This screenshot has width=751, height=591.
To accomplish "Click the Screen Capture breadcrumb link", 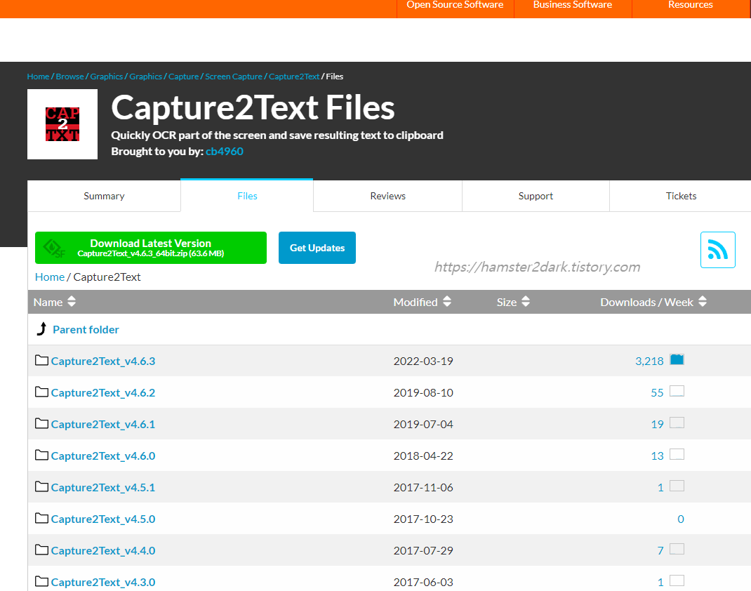I will click(x=234, y=77).
